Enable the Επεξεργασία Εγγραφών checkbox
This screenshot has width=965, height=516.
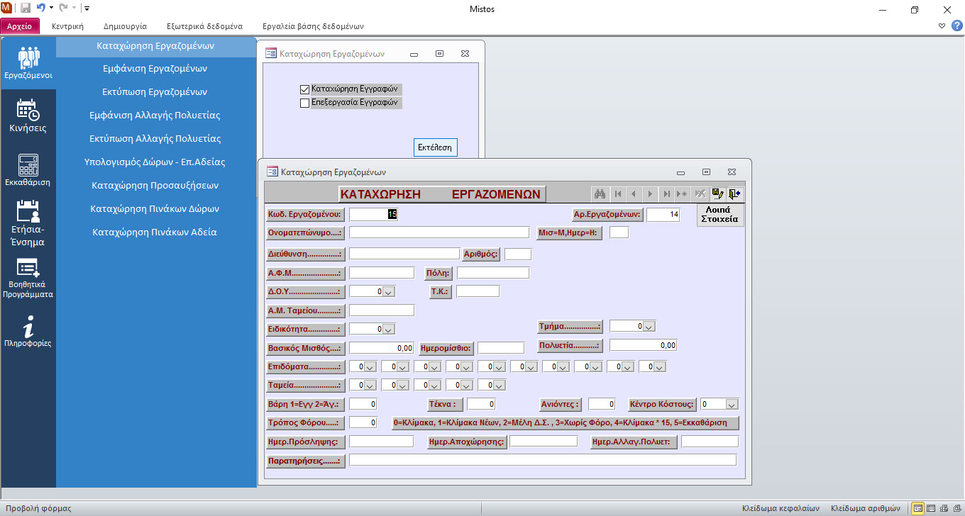[x=305, y=103]
